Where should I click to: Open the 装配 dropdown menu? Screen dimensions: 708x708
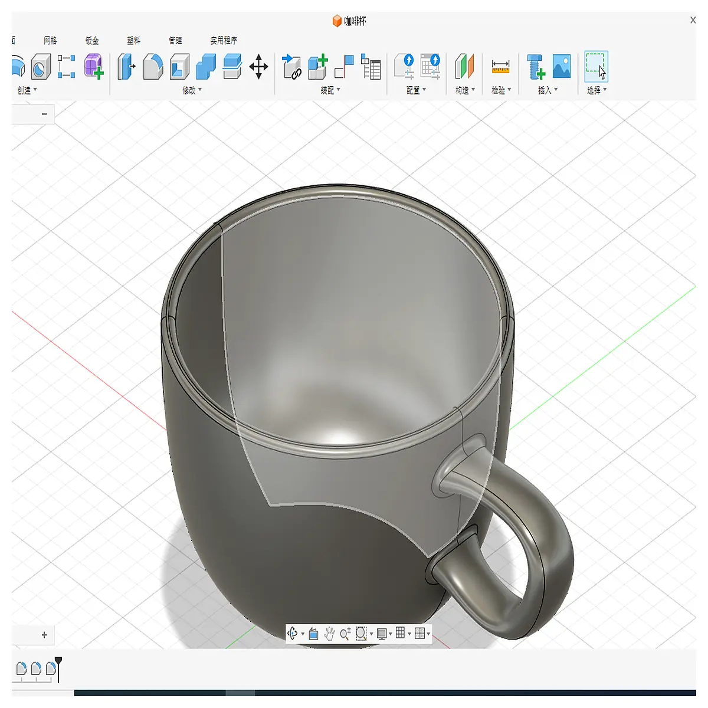click(x=330, y=90)
